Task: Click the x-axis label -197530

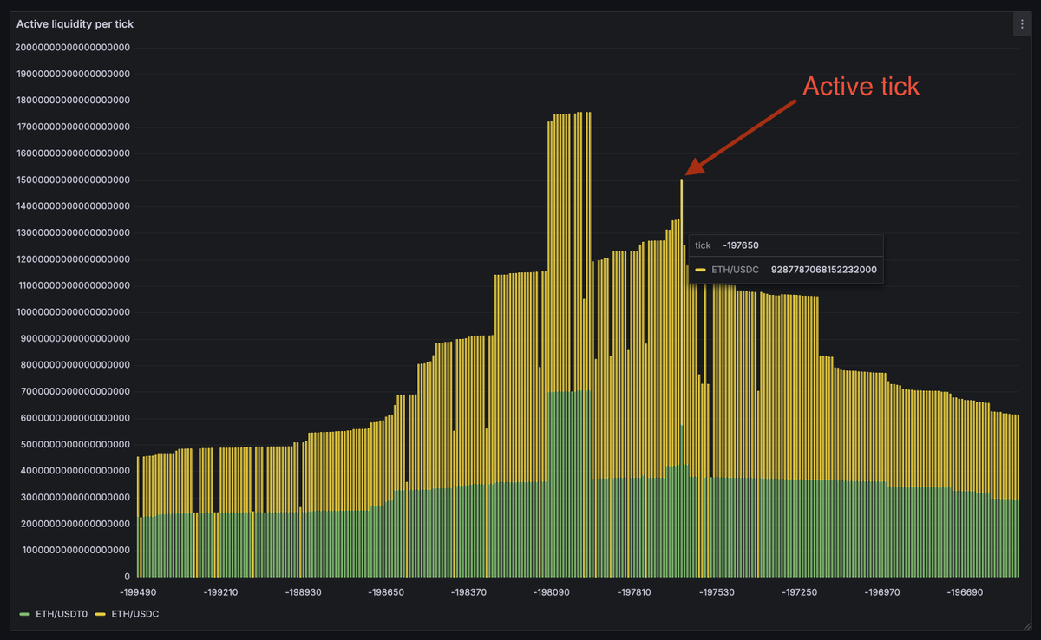Action: [x=718, y=592]
